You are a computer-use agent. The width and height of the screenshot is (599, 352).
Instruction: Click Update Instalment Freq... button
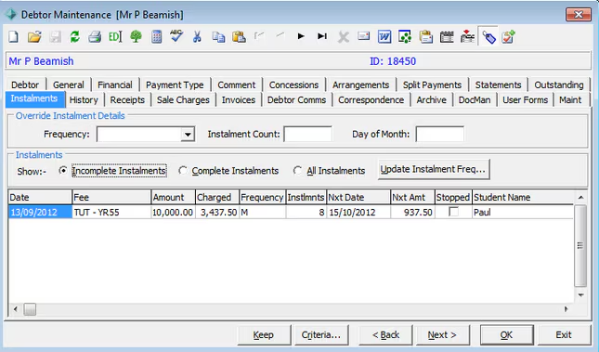433,169
